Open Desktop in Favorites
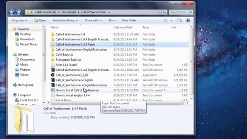Image resolution: width=247 pixels, height=139 pixels. coord(25,34)
